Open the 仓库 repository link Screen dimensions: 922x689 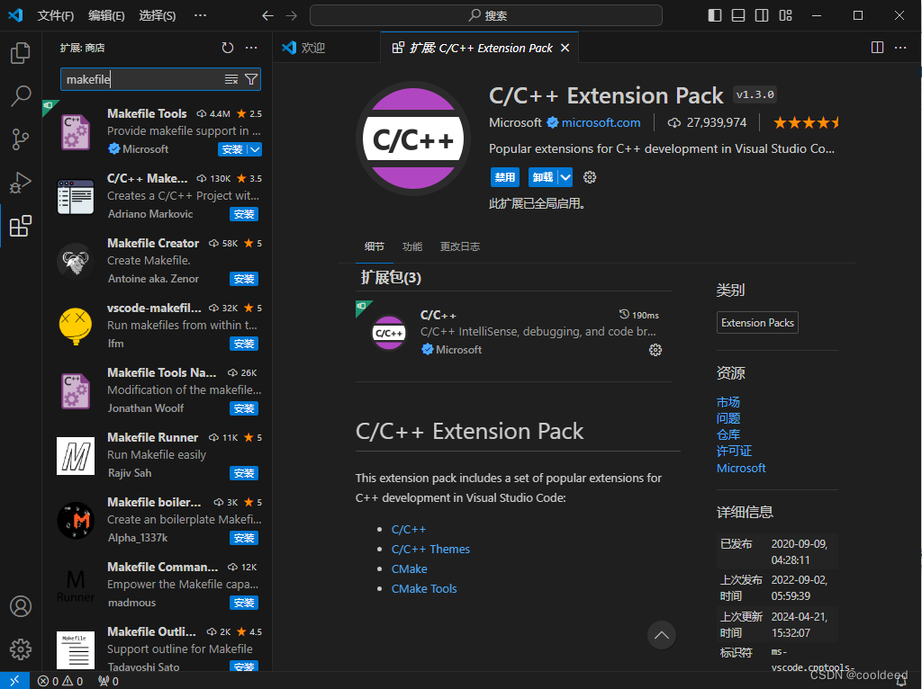pos(728,434)
